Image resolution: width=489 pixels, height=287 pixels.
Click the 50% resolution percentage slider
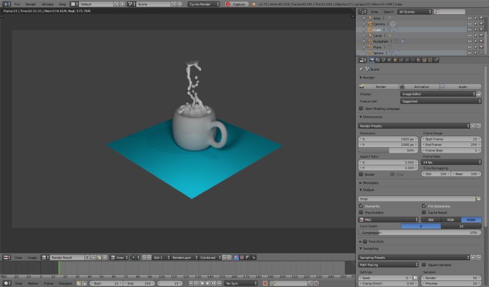(x=388, y=150)
